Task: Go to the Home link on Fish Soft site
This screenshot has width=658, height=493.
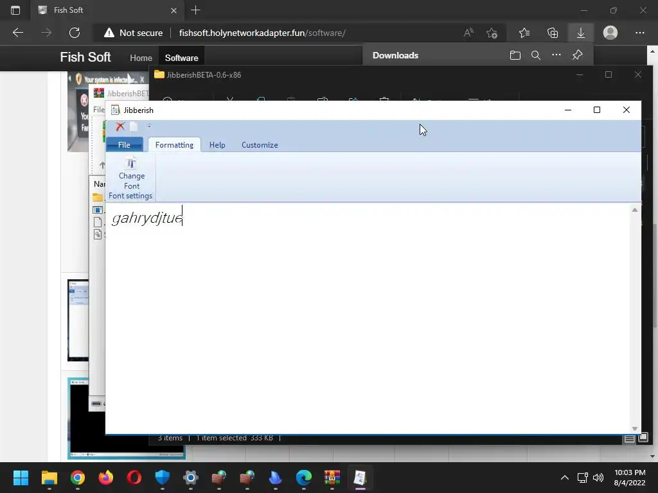Action: click(141, 58)
